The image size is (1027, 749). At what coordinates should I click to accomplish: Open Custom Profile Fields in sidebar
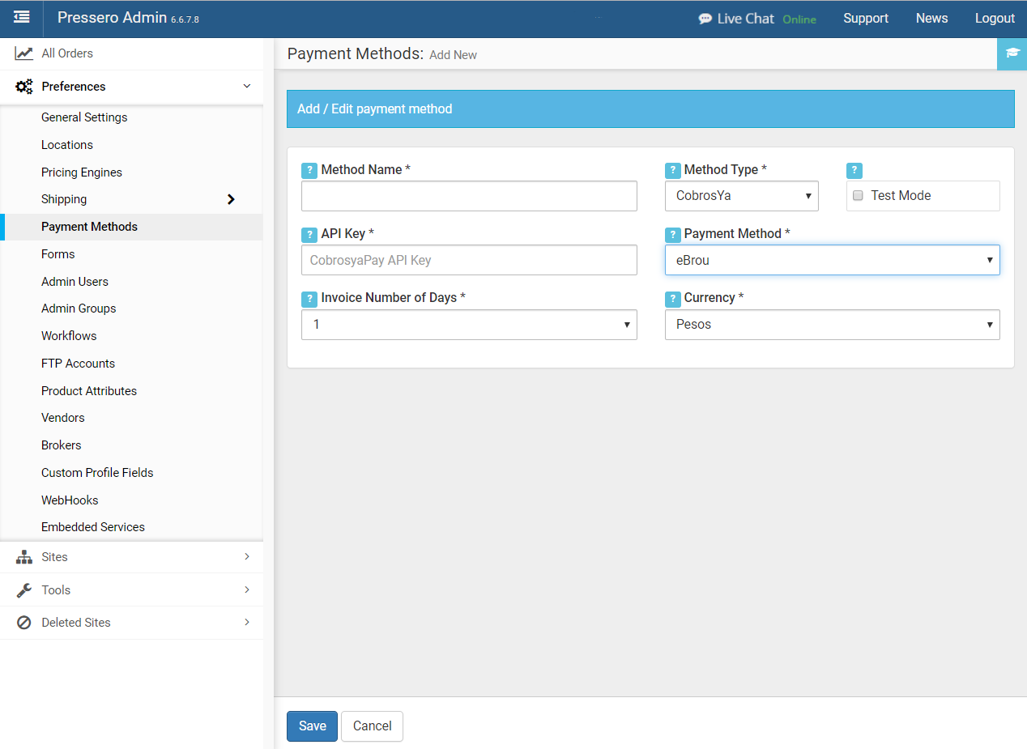pos(97,473)
